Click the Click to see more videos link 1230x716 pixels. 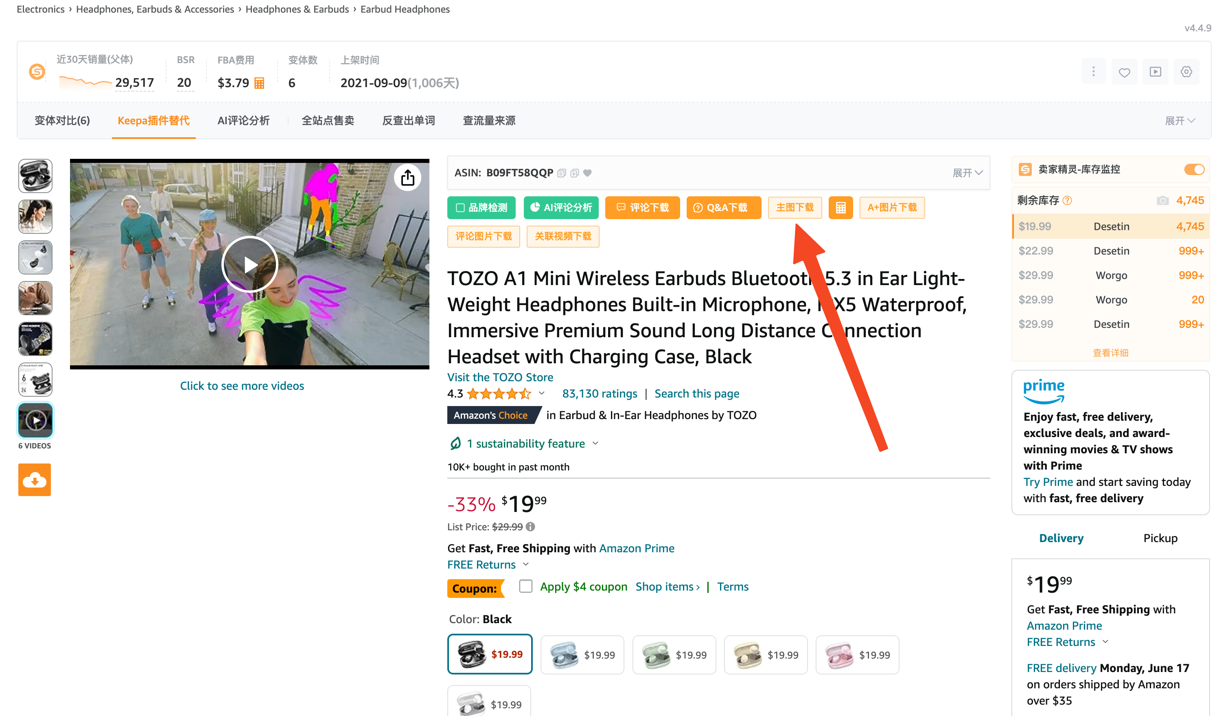242,386
